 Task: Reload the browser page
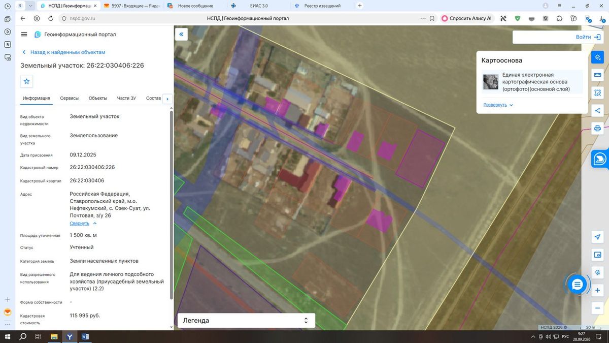click(51, 18)
